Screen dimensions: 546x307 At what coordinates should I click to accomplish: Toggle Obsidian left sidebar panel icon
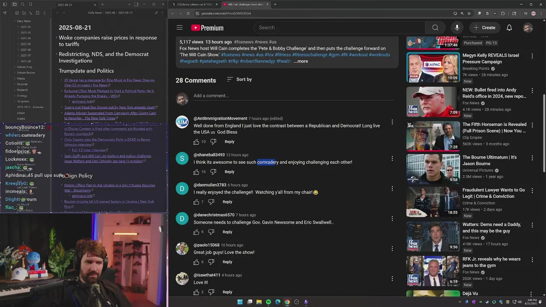coord(5,4)
